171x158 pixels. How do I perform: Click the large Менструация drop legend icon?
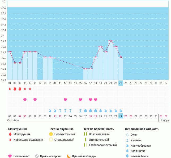click(10, 134)
